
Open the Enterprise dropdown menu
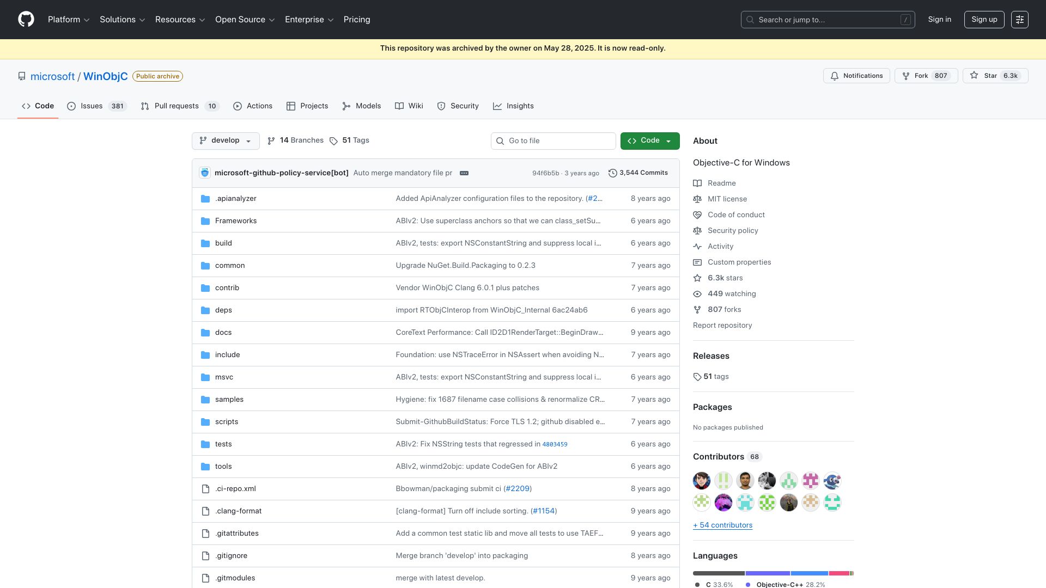309,20
